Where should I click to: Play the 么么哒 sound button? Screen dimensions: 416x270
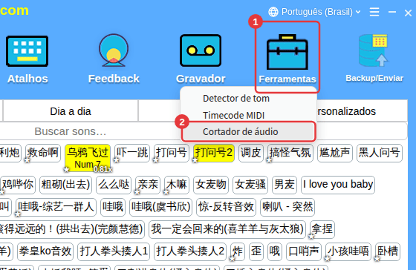click(x=114, y=185)
